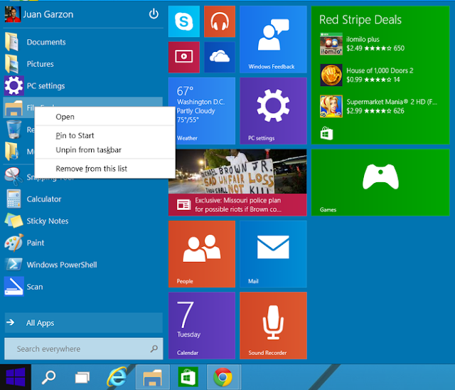Click the Store bag icon in Red Stripe Deals

[x=326, y=134]
